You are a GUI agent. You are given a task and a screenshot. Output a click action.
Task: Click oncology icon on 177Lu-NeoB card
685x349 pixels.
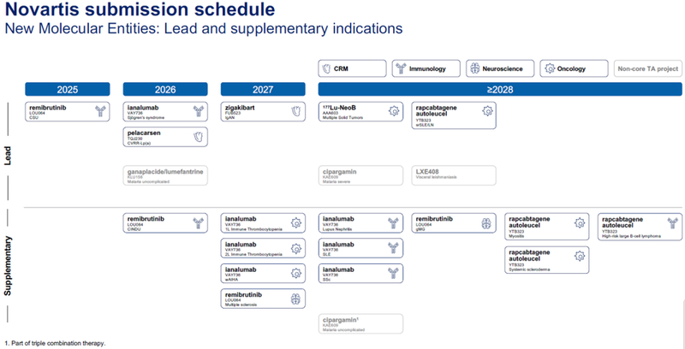coord(394,110)
